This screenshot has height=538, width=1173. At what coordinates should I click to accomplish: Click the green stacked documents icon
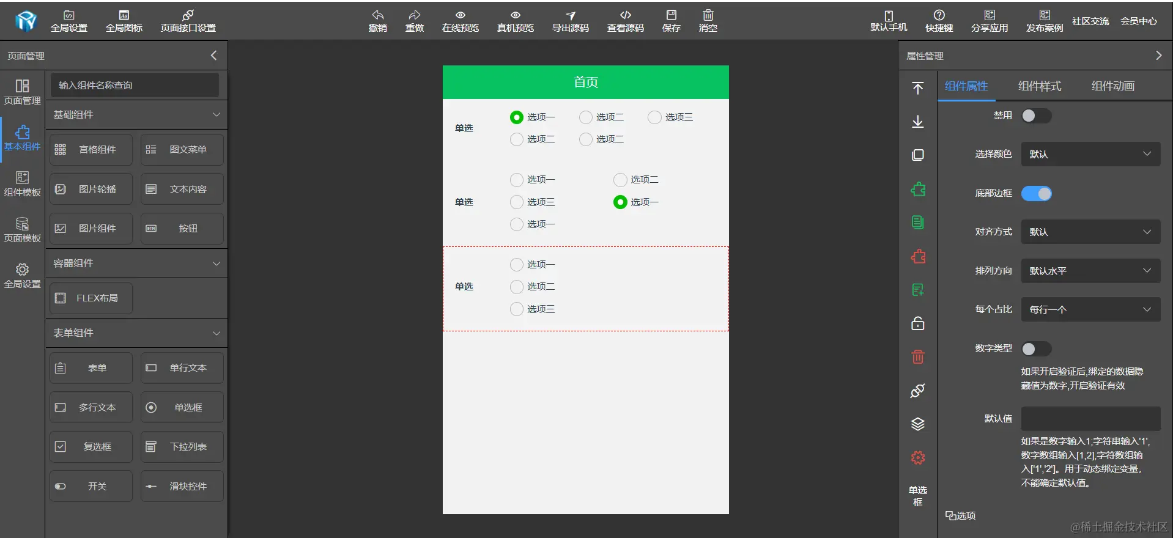pyautogui.click(x=918, y=223)
